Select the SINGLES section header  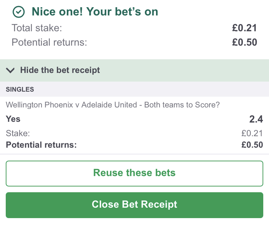pyautogui.click(x=20, y=89)
